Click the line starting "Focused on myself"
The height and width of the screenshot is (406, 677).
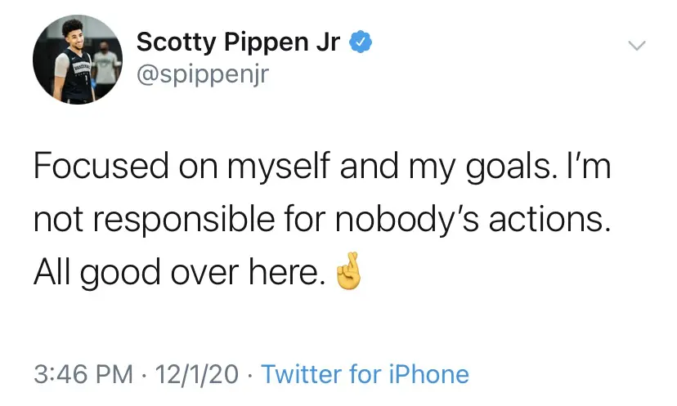(321, 167)
